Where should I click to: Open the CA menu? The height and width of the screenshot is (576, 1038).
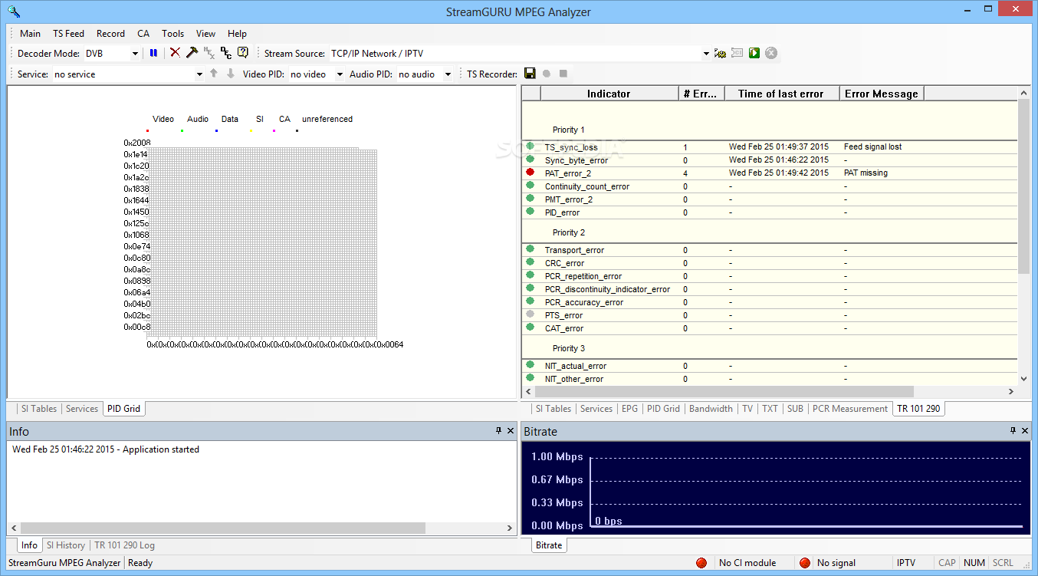143,33
